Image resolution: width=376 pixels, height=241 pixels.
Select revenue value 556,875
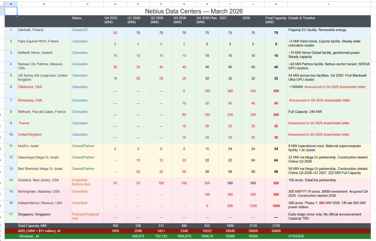pyautogui.click(x=138, y=236)
